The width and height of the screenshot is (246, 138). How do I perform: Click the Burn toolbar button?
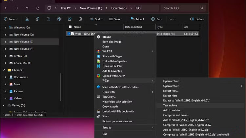[x=156, y=19]
